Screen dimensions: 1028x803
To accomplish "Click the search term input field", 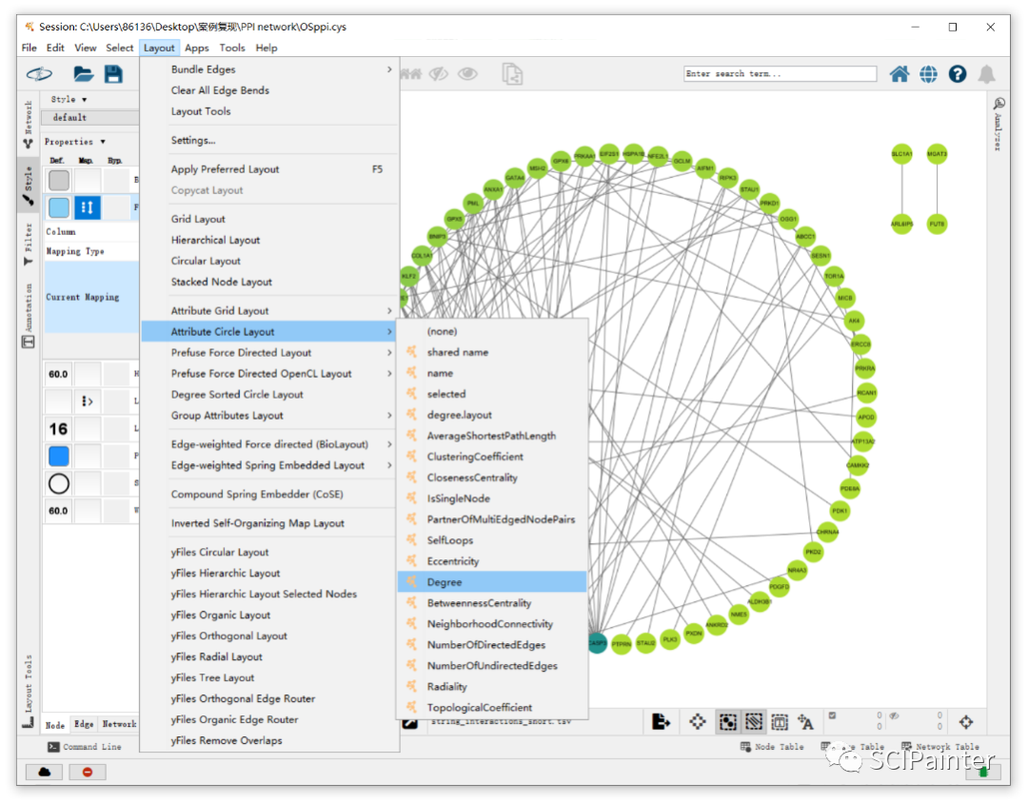I will (x=780, y=73).
